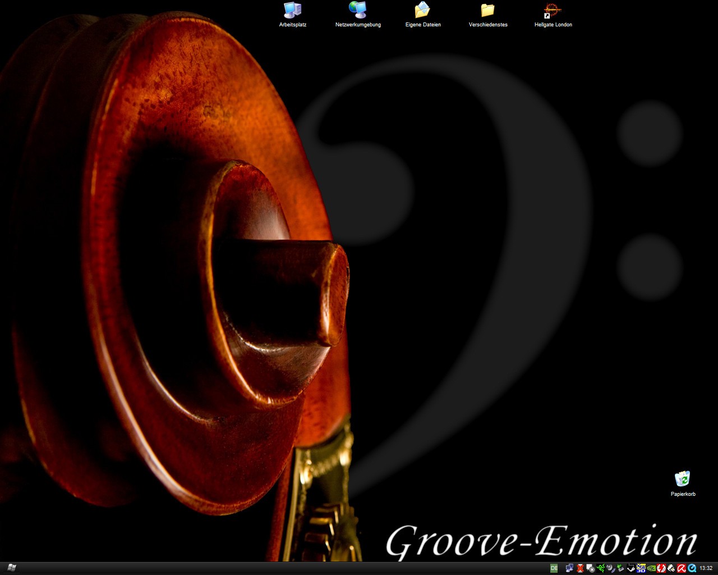Click the Xear 3D audio tray icon
Screen dimensions: 718x575
[641, 568]
